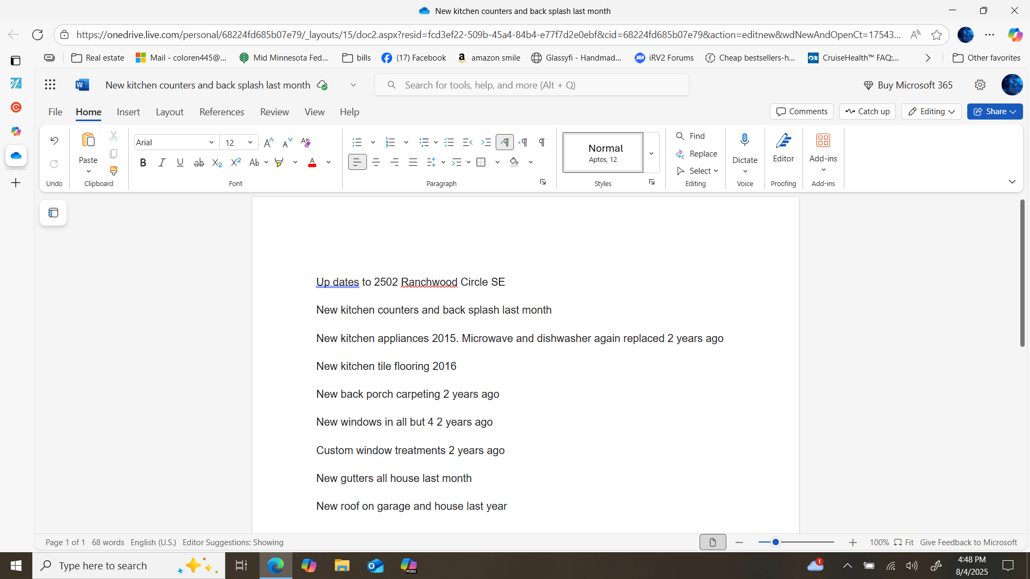Add this page to favorites star
The height and width of the screenshot is (579, 1030).
[937, 35]
